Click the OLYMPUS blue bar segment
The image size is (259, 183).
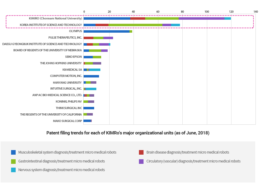click(107, 31)
